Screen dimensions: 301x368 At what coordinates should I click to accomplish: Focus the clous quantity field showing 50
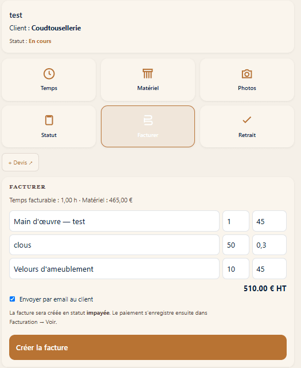tap(236, 245)
